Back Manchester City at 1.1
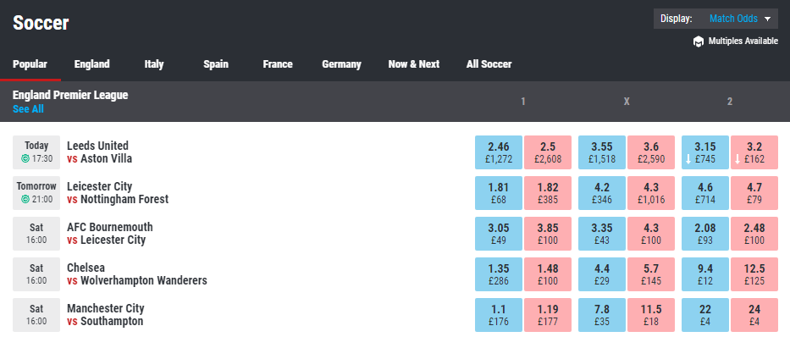 (498, 315)
